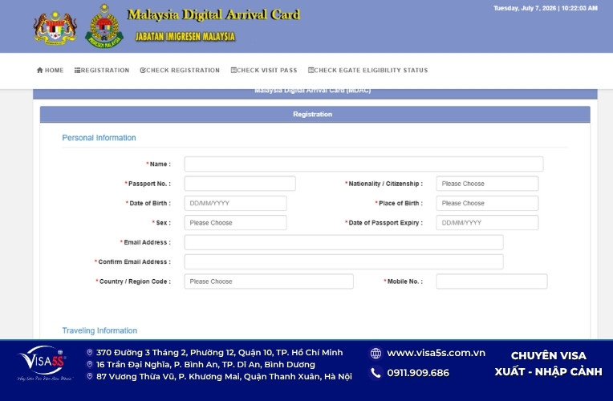Click the Chuyên Visa Xuất - Nhập Cảnh slogan
Viewport: 613px width, 401px height.
tap(548, 364)
